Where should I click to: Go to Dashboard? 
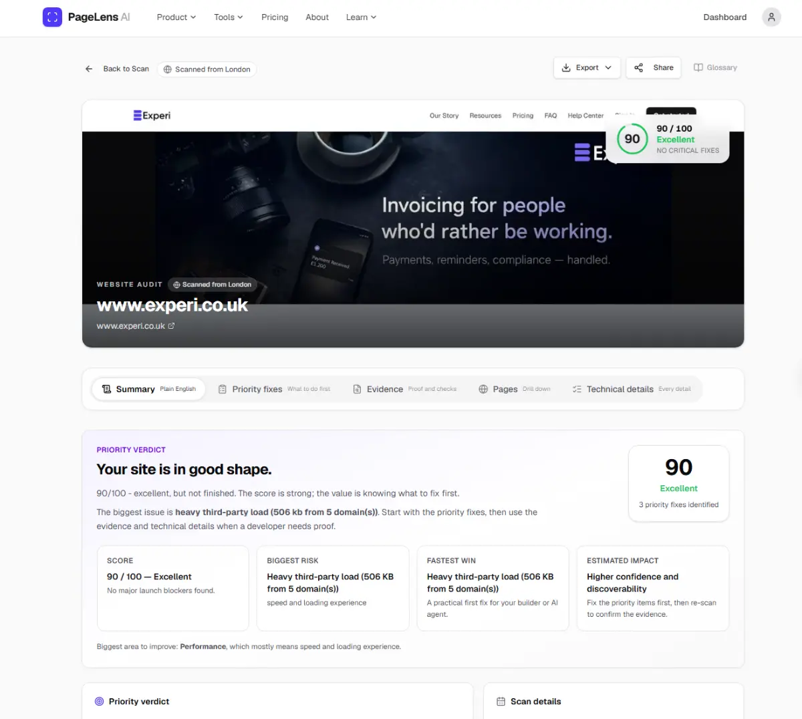(724, 17)
